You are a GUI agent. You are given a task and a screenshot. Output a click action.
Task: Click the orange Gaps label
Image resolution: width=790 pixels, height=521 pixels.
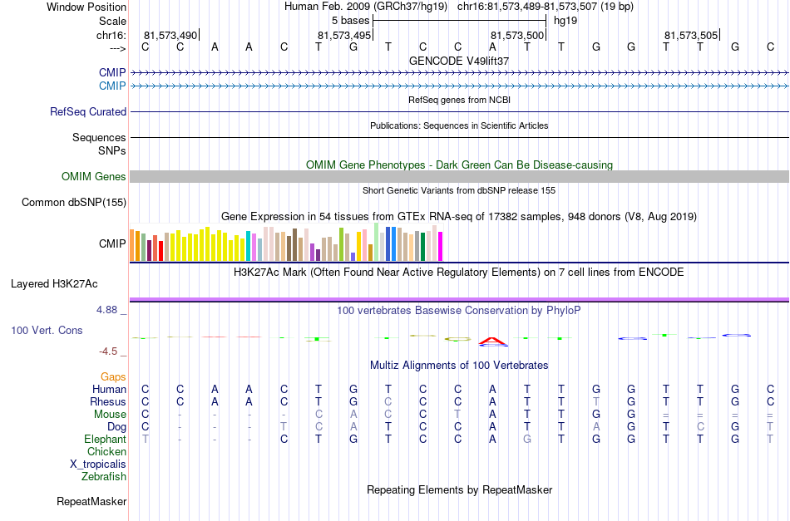[113, 376]
